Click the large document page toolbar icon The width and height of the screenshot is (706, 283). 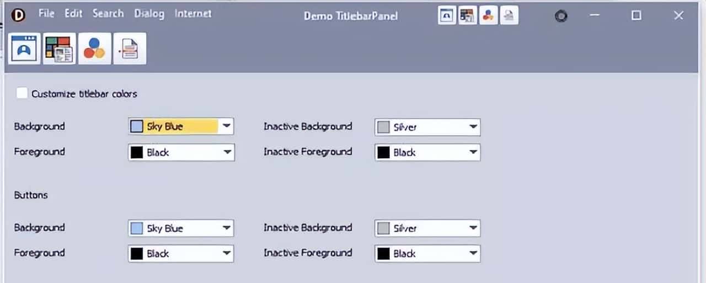(130, 49)
